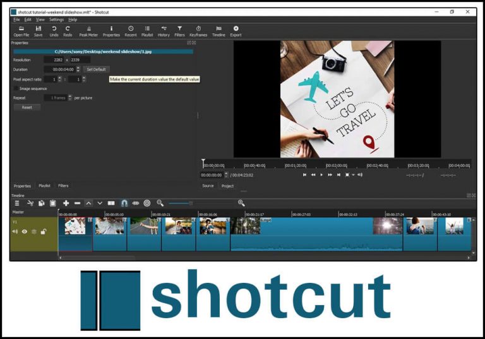This screenshot has width=485, height=339.
Task: Open the timeline hamburger menu
Action: 17,203
